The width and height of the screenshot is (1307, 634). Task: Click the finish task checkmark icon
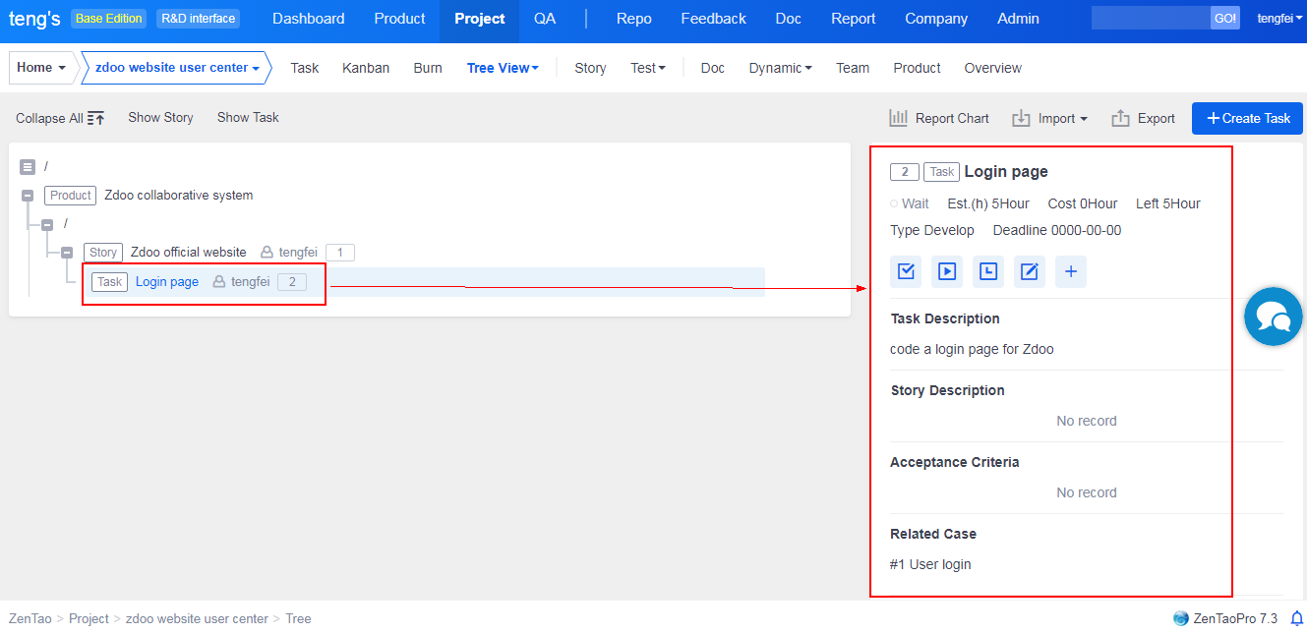(x=906, y=271)
